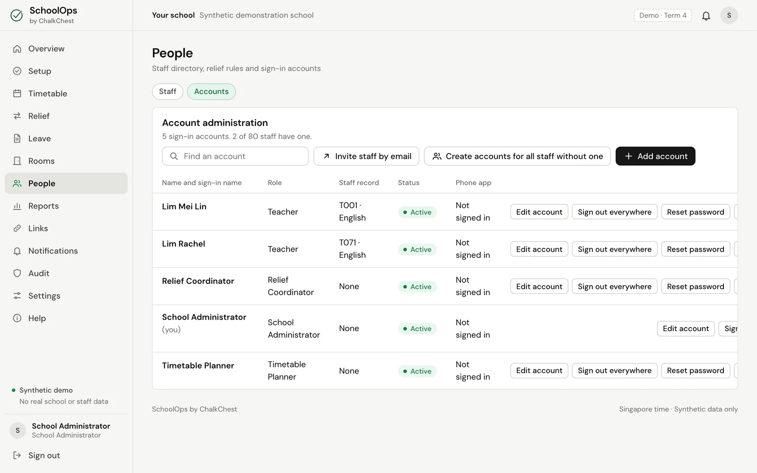Reset password for Timetable Planner
This screenshot has height=473, width=757.
695,371
